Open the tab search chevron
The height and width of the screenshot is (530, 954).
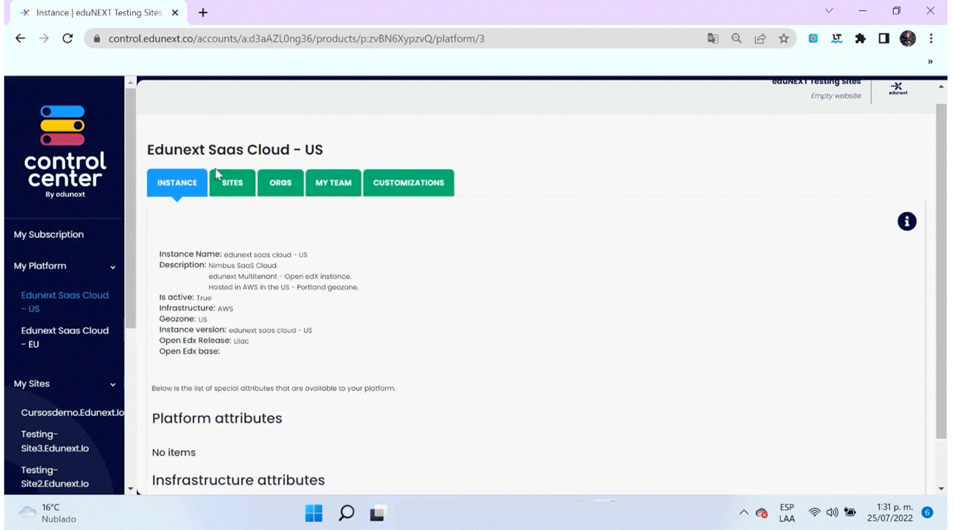[x=829, y=11]
